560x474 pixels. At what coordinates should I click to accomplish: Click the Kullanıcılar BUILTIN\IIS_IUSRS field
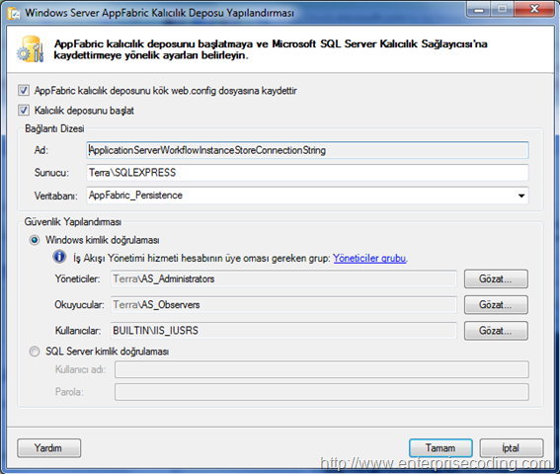[283, 331]
